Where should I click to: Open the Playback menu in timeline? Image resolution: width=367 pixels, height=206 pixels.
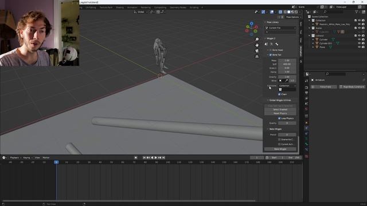click(x=15, y=158)
